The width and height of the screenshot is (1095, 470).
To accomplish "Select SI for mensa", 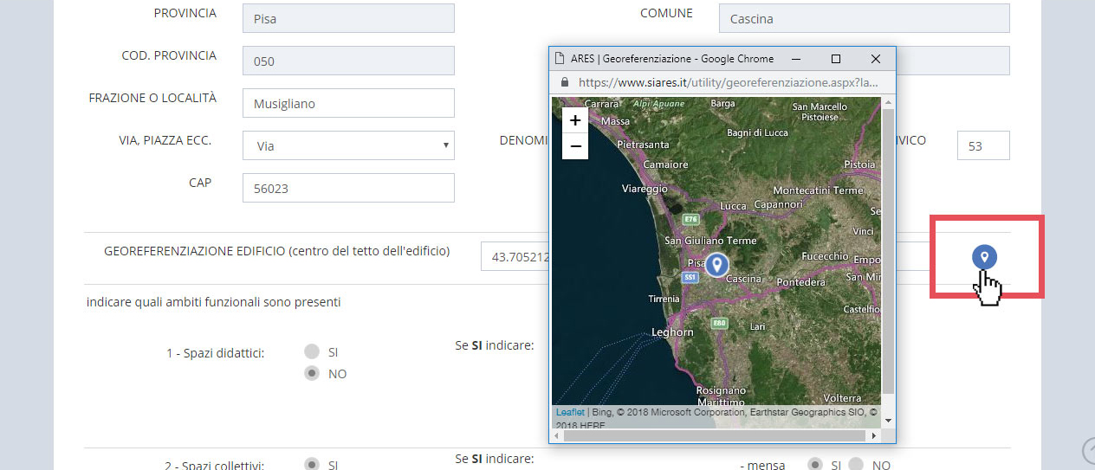I will coord(815,465).
